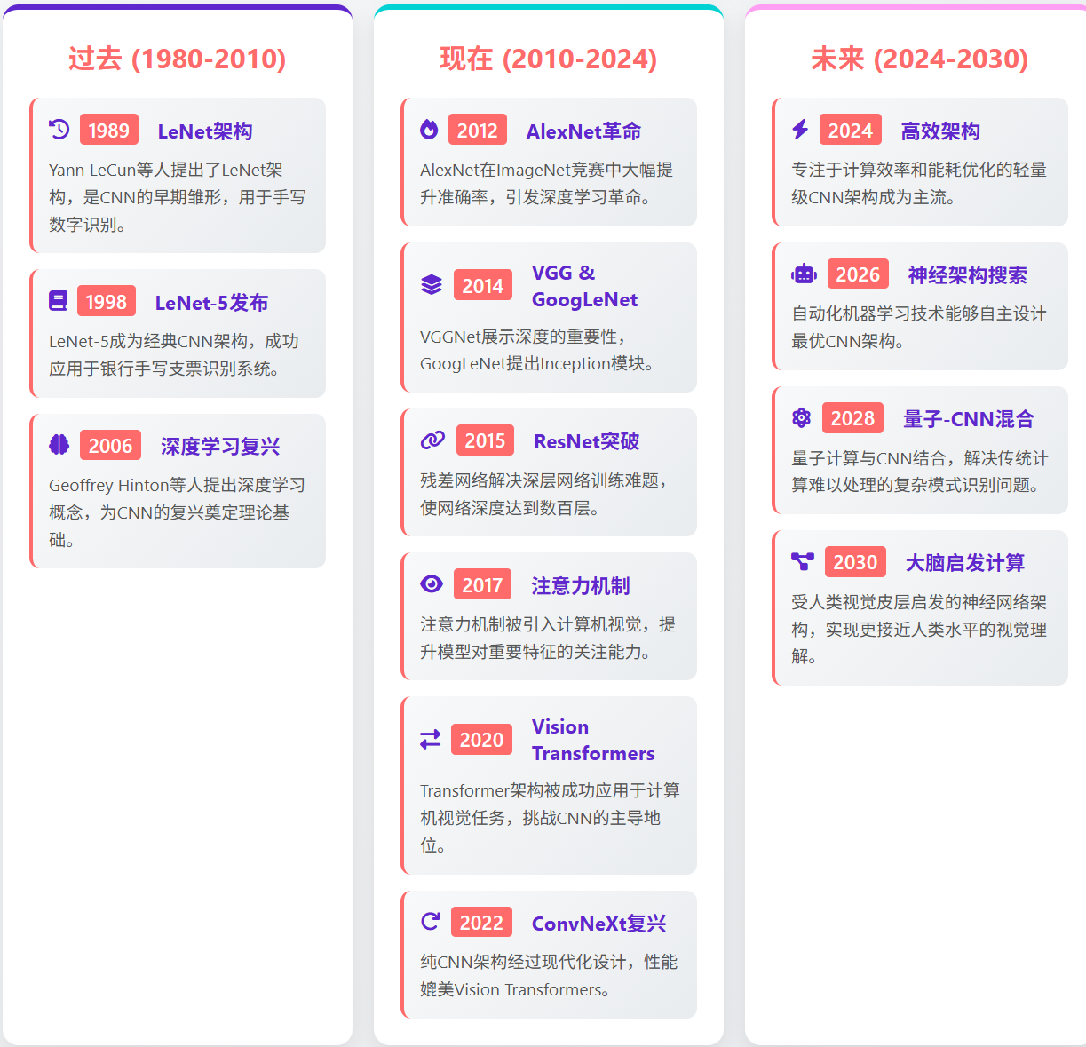Viewport: 1086px width, 1047px height.
Task: Select the 2030 year badge
Action: 856,561
